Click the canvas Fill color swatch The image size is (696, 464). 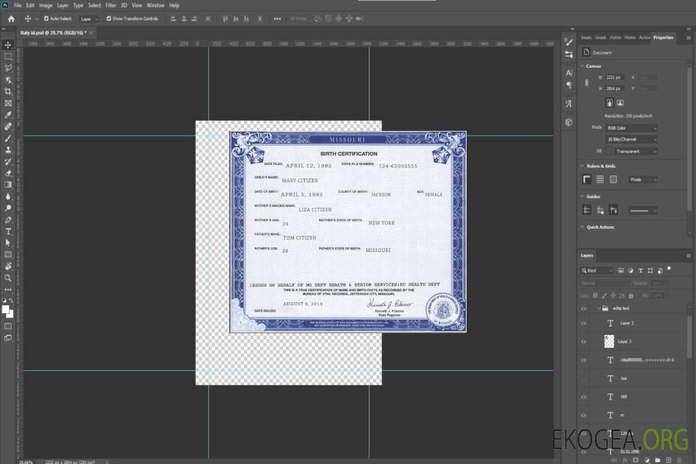point(608,151)
